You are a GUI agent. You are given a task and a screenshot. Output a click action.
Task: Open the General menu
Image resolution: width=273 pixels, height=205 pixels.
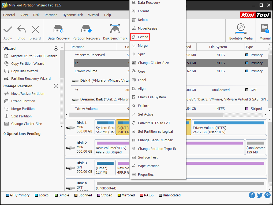(x=9, y=15)
